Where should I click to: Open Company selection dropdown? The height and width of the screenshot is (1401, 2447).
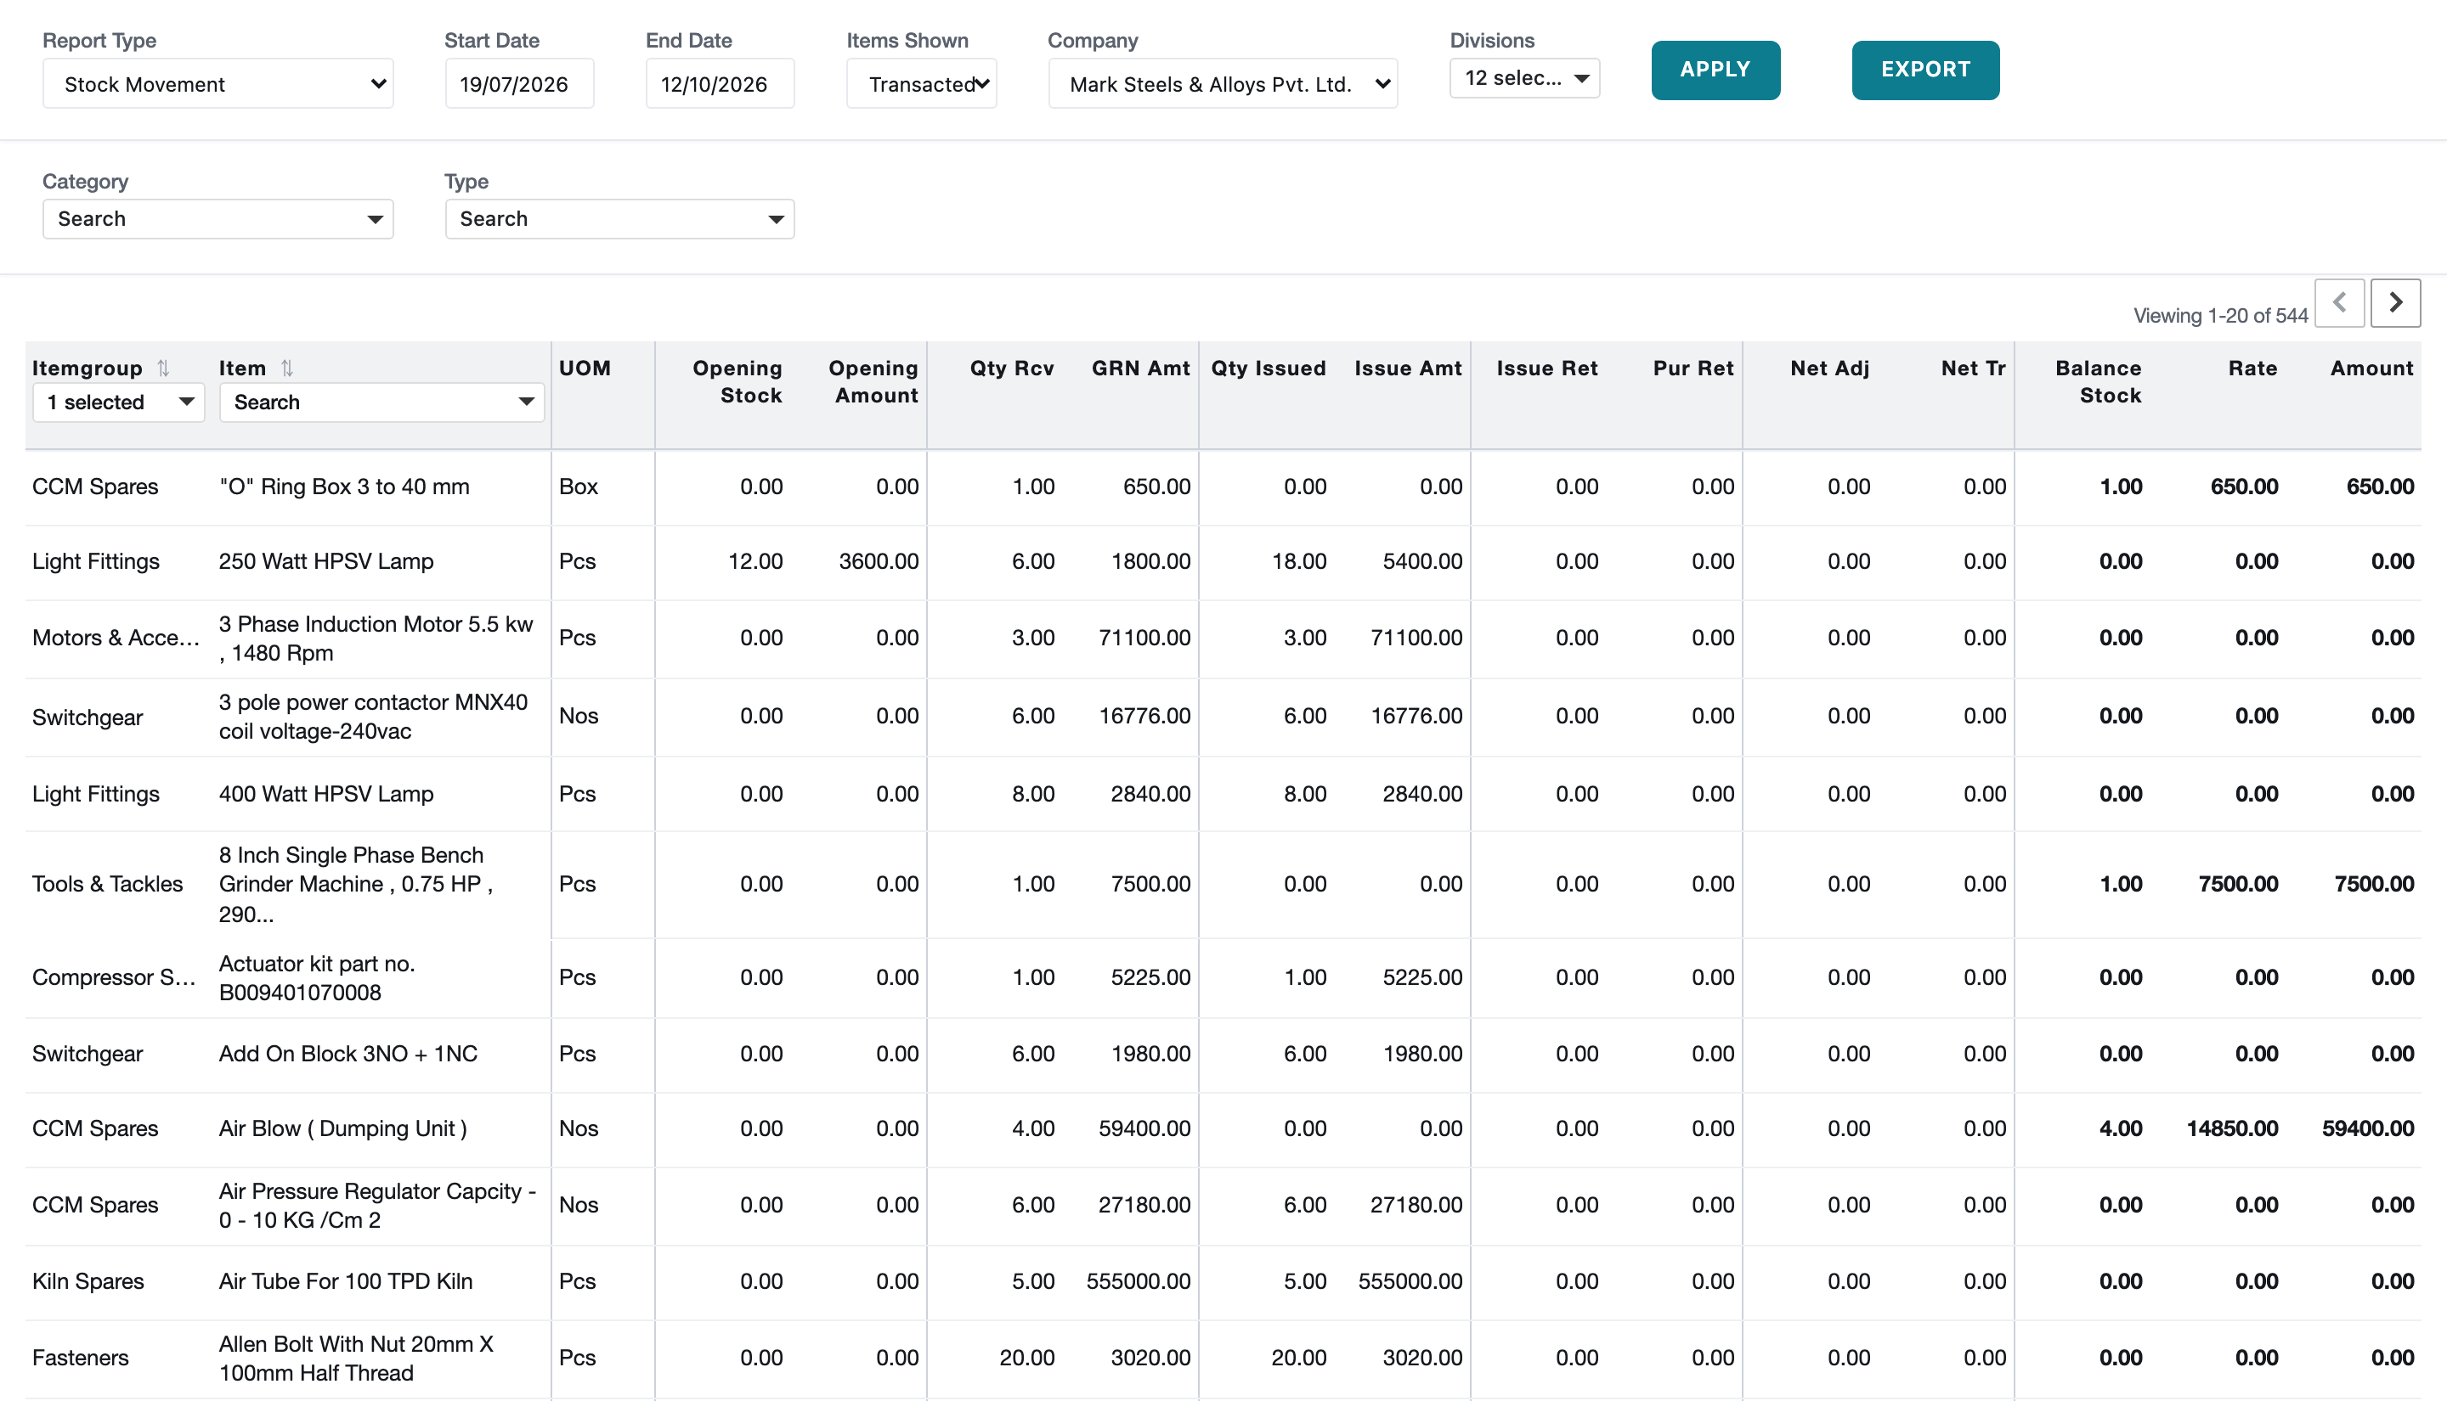tap(1223, 84)
